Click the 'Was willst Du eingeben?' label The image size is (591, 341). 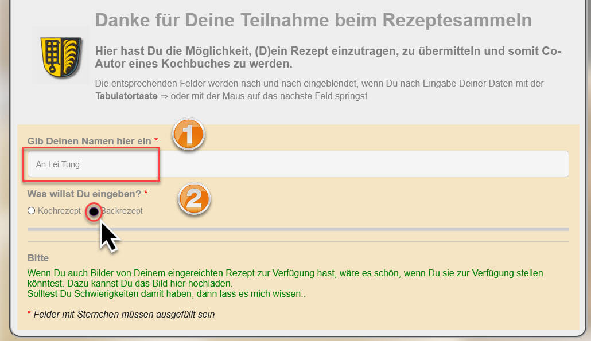pyautogui.click(x=84, y=194)
